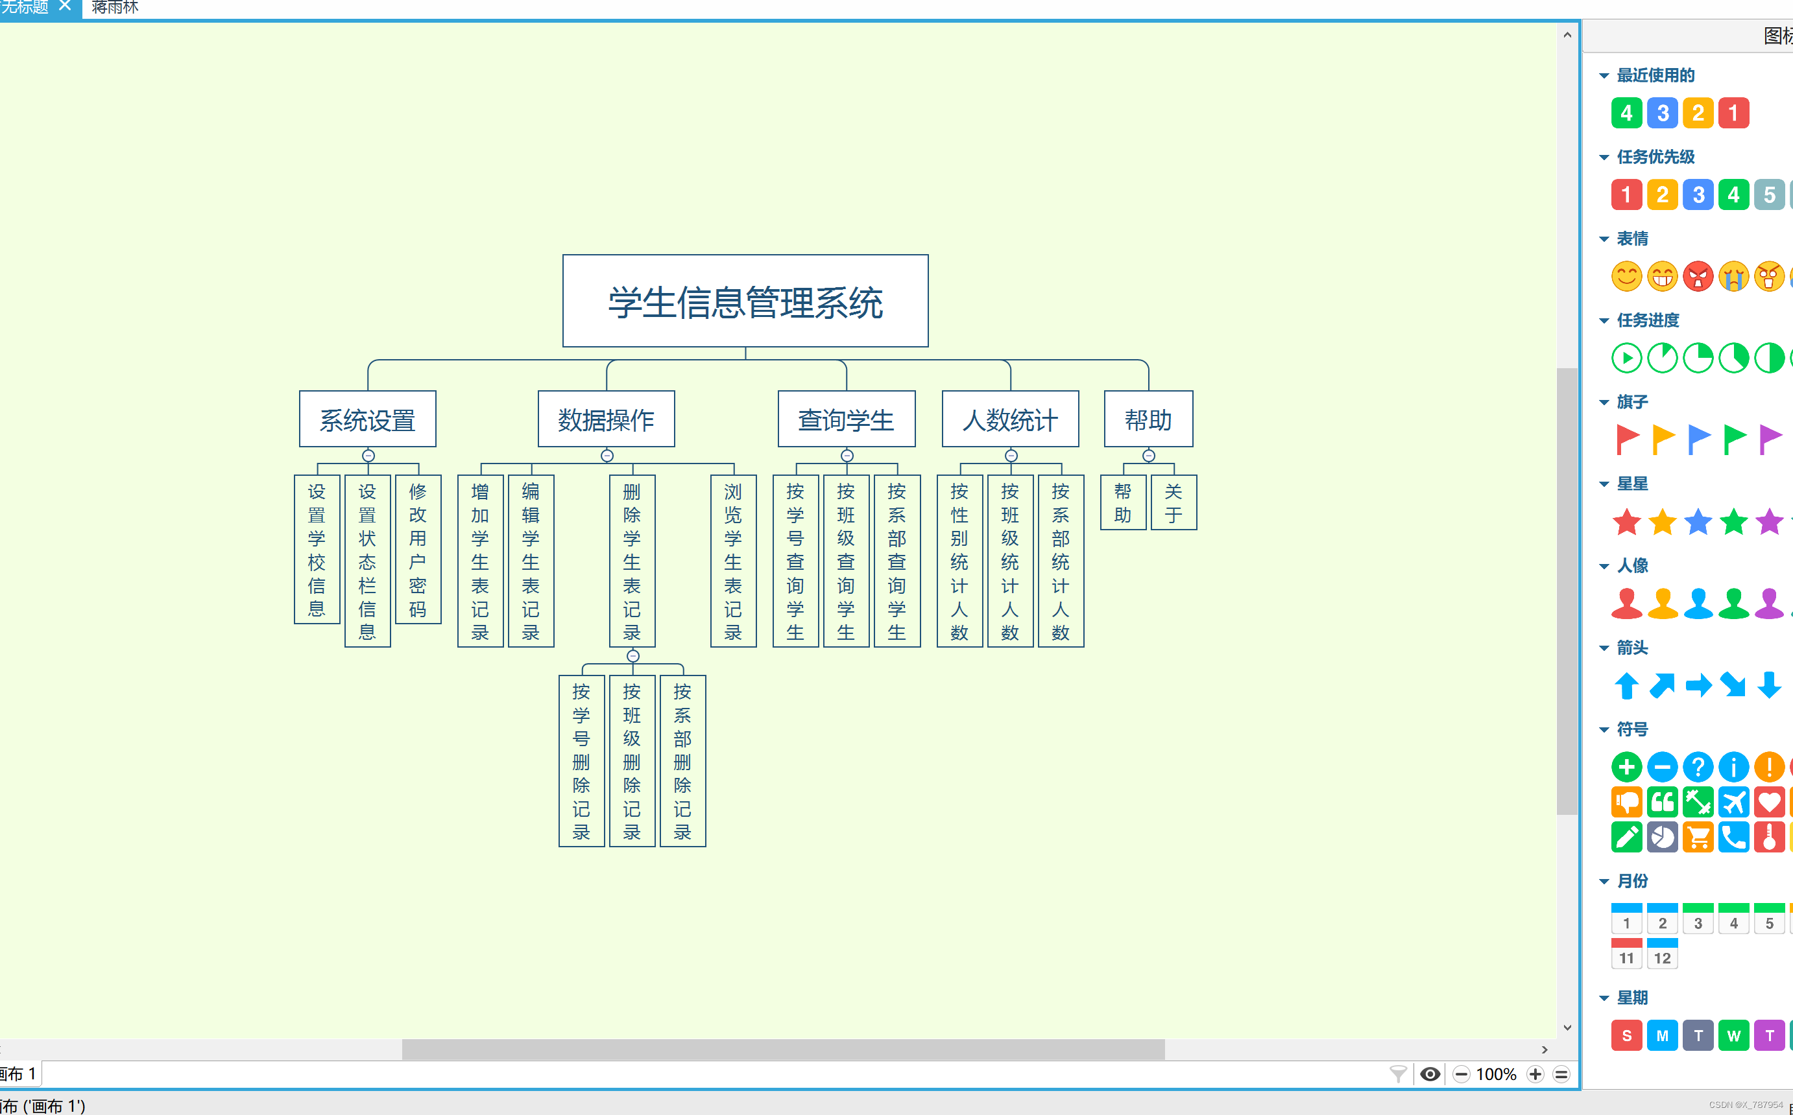
Task: Select the 数据操作 topic node
Action: coord(607,419)
